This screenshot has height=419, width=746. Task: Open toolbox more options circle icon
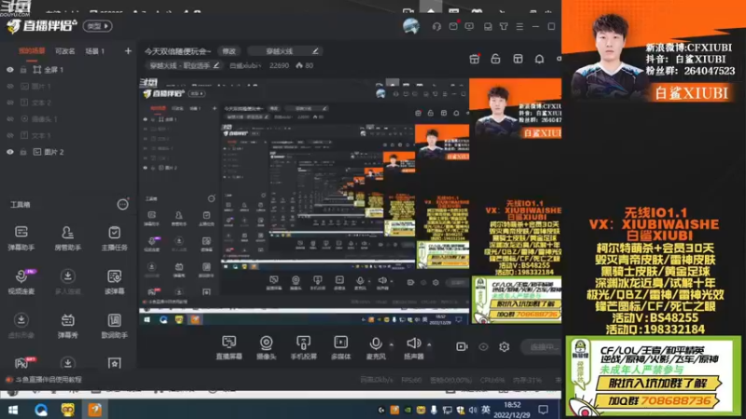tap(123, 204)
